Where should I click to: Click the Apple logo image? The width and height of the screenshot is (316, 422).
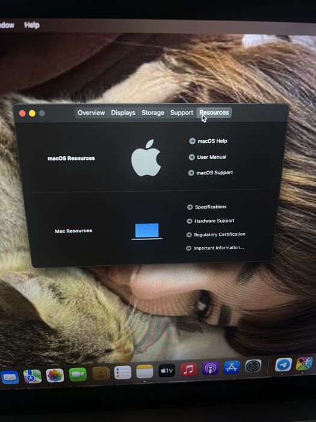[146, 158]
